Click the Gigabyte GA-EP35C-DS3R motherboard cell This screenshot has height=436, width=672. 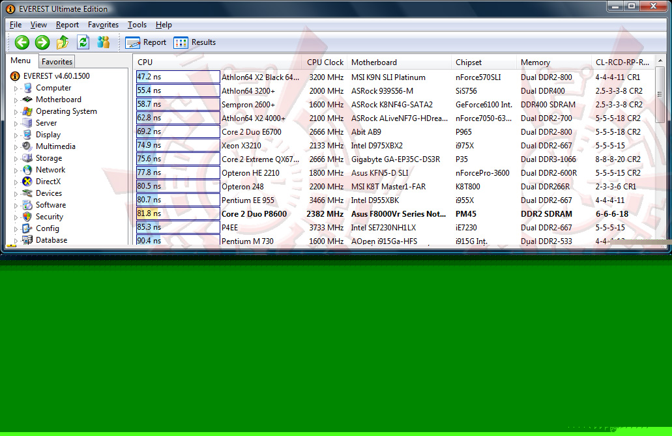[x=396, y=159]
